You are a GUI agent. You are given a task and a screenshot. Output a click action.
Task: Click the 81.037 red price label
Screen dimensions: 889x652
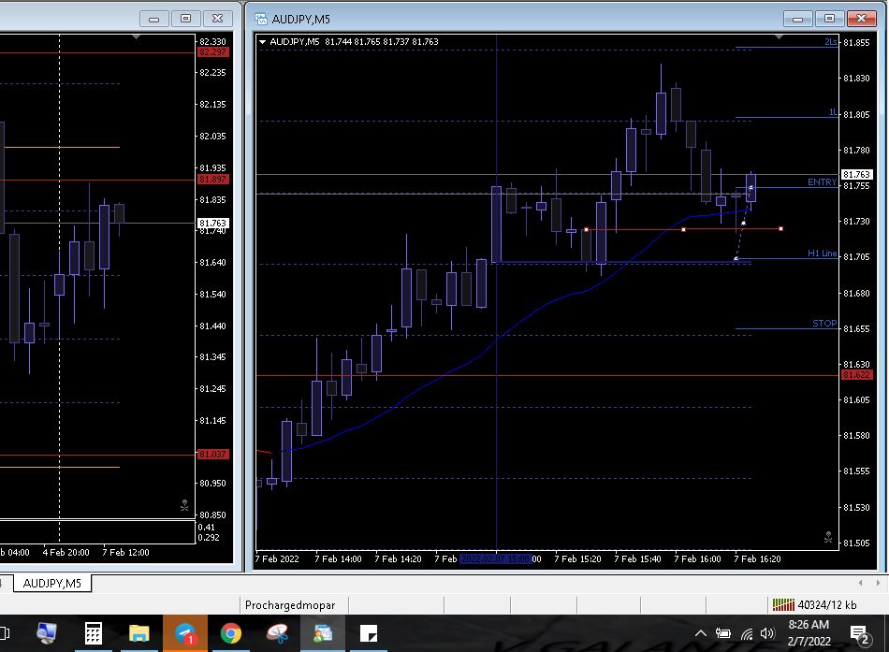click(x=212, y=454)
